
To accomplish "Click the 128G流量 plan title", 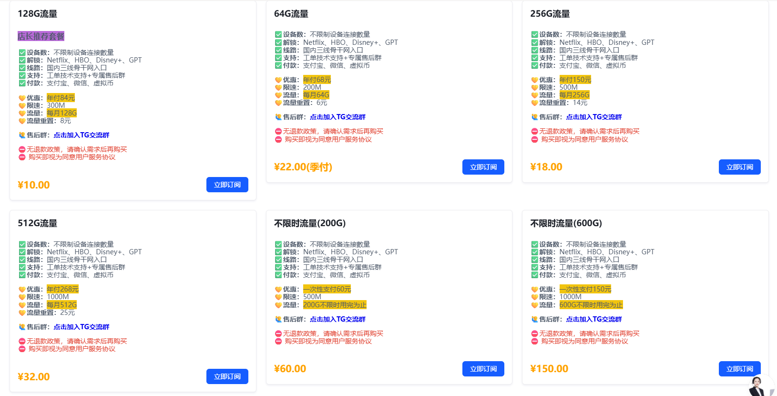I will pyautogui.click(x=38, y=14).
